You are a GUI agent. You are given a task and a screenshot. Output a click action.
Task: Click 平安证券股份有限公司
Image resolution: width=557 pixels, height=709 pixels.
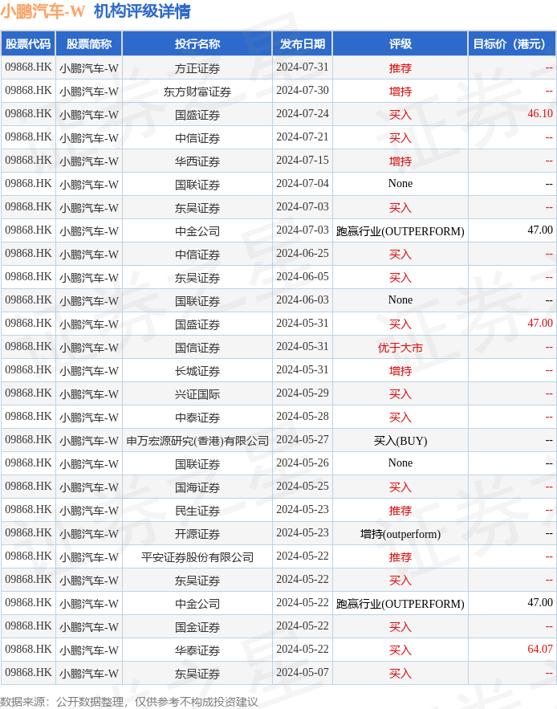[x=197, y=557]
